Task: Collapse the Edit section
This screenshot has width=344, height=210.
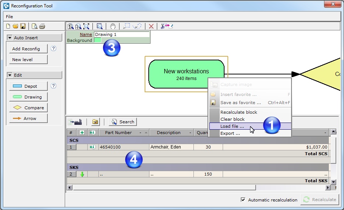Action: [10, 75]
